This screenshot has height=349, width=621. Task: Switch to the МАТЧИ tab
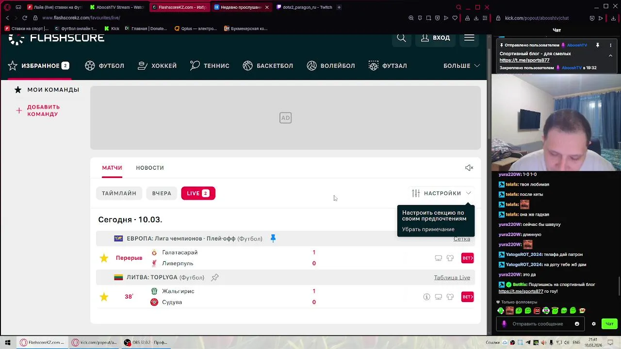112,168
